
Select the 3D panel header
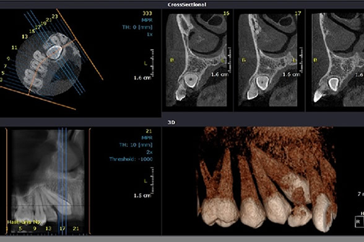171,122
